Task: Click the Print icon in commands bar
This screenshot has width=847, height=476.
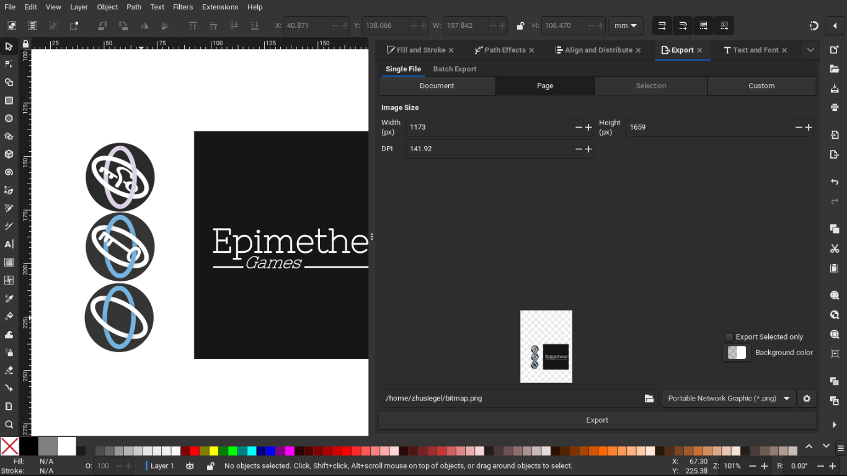Action: (x=835, y=107)
